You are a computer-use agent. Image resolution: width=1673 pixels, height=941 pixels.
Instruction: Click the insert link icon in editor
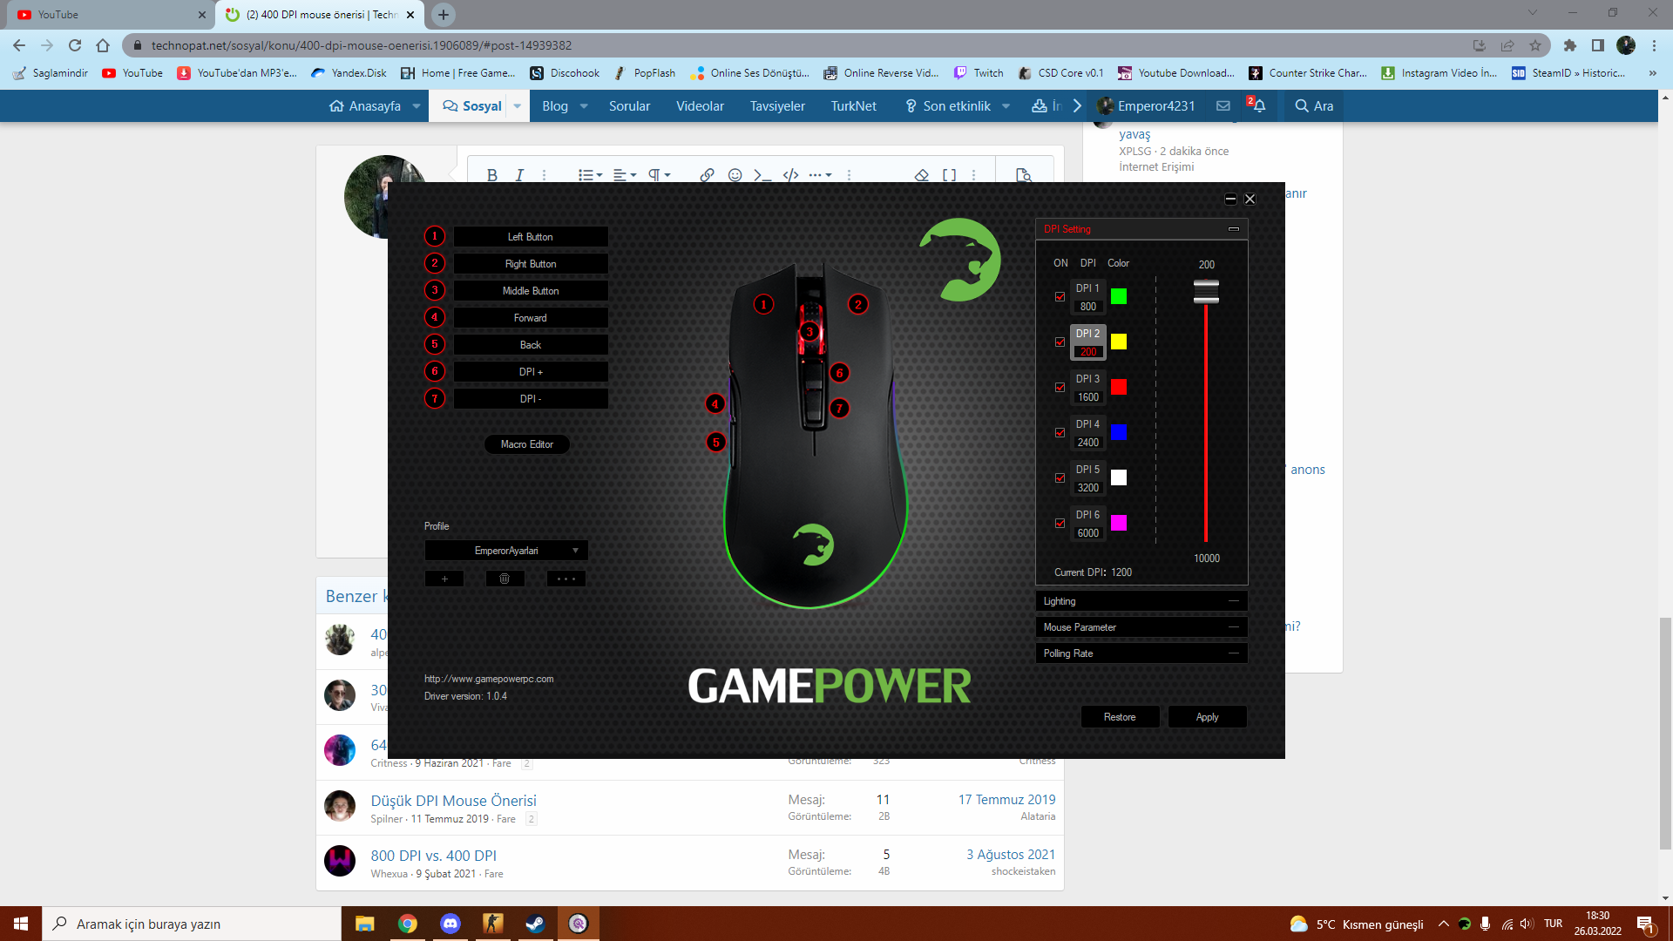tap(707, 175)
